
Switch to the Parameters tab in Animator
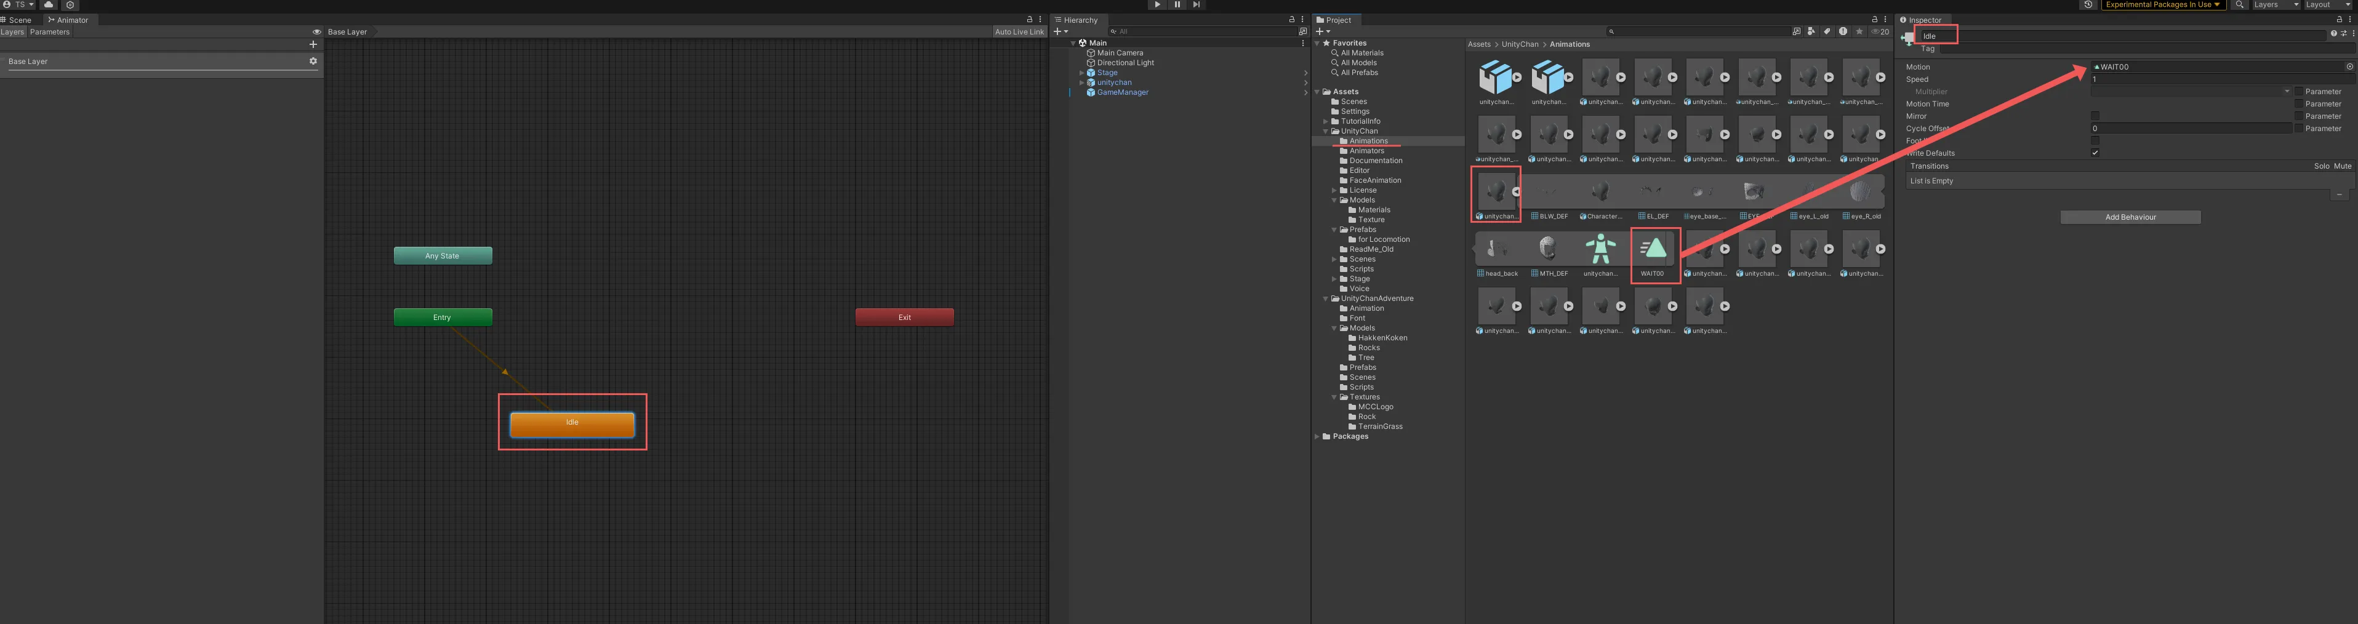pos(49,32)
